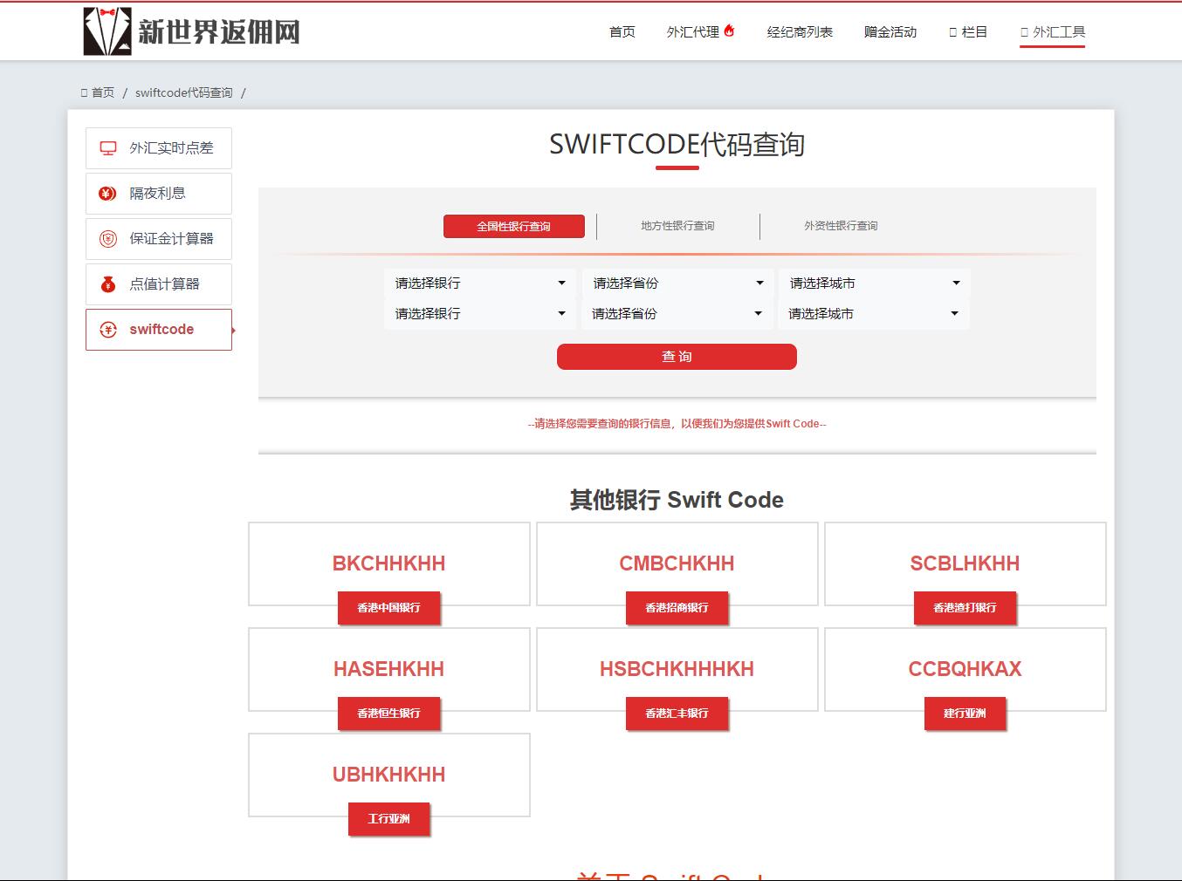Open the first 请选择银行 dropdown
Image resolution: width=1182 pixels, height=881 pixels.
click(x=479, y=283)
